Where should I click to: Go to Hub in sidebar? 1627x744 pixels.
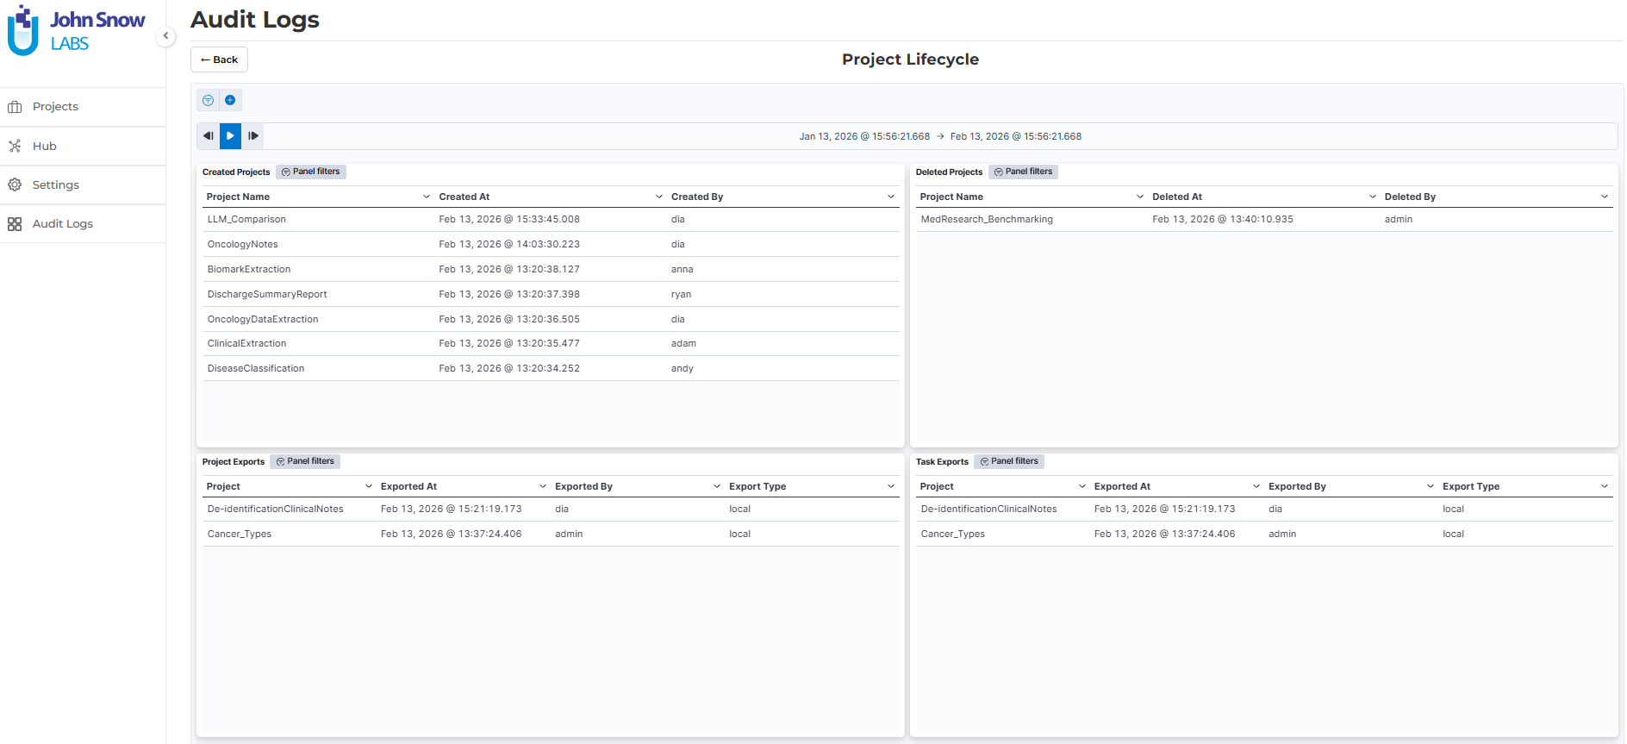coord(44,147)
